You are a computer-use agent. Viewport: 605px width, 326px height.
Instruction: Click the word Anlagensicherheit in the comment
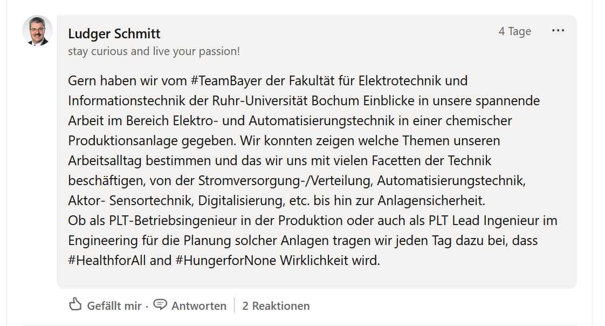click(x=431, y=200)
